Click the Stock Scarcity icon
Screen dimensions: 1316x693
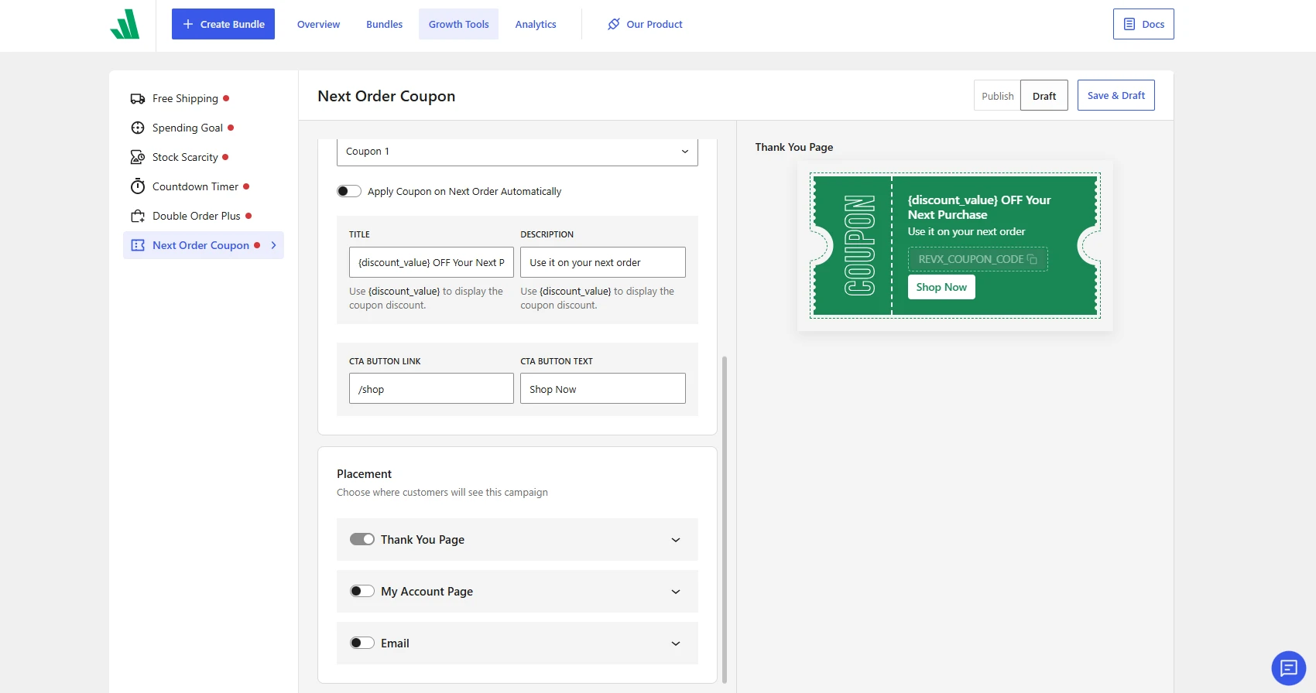[138, 157]
